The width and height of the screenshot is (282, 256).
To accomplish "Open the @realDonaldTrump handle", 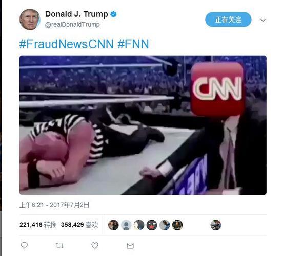I will click(72, 25).
